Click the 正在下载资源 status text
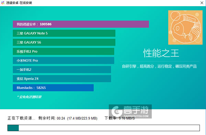 coord(21,118)
